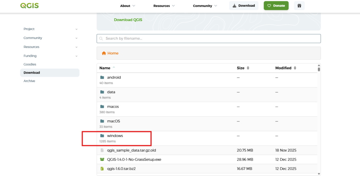This screenshot has width=360, height=176.
Task: Click the Home breadcrumb house icon
Action: 104,53
